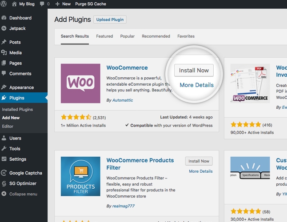Image resolution: width=287 pixels, height=222 pixels.
Task: Open author link Automattic
Action: pos(123,100)
